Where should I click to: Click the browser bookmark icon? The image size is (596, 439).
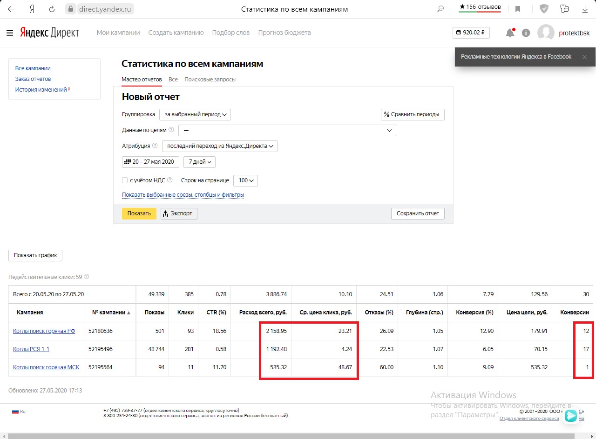click(x=518, y=9)
